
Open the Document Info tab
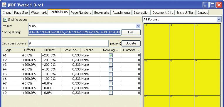click(163, 13)
